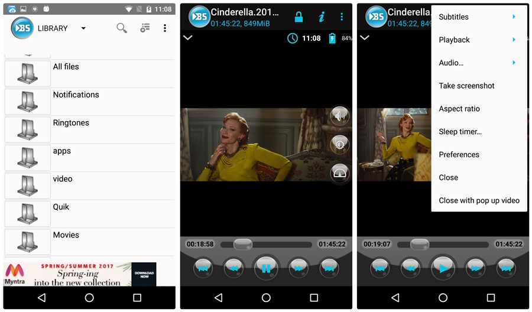Skip to previous track in middle player
The image size is (532, 312).
(x=203, y=268)
